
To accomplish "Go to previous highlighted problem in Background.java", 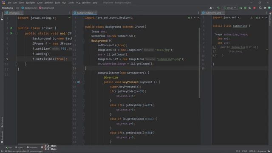I will 195,18.
